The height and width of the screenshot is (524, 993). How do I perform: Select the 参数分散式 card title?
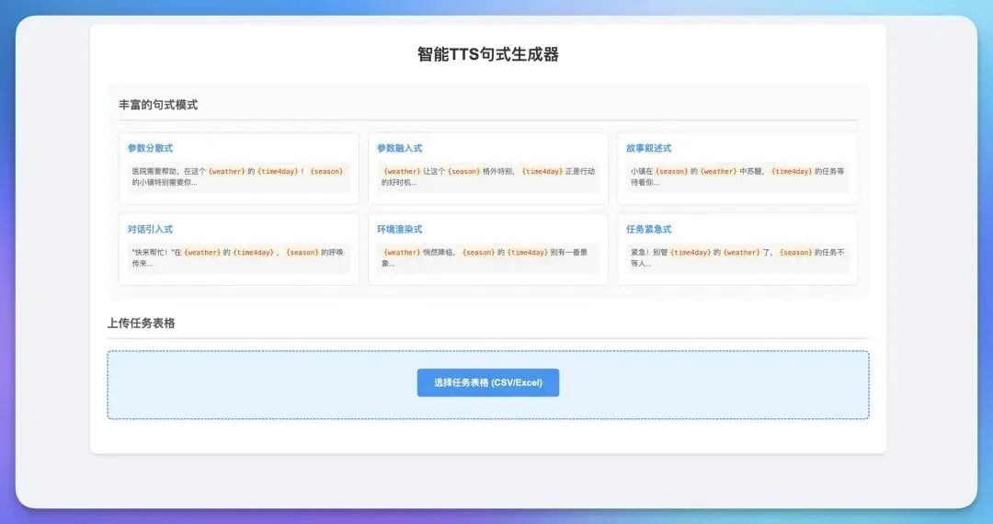pyautogui.click(x=150, y=148)
